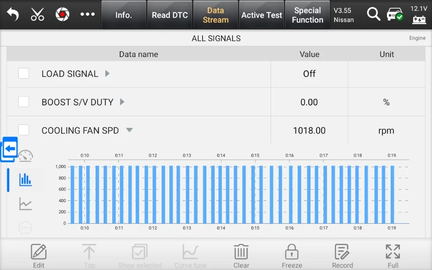Expand the BOOST S/V DUTY graph arrow

pyautogui.click(x=122, y=102)
